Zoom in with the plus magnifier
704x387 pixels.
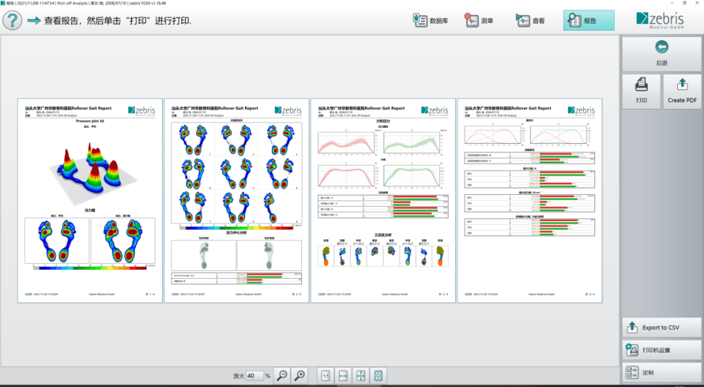pos(299,376)
